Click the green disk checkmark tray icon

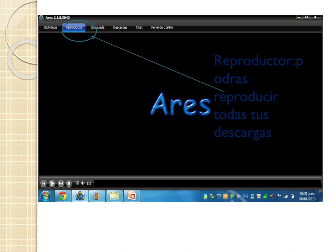pos(205,196)
